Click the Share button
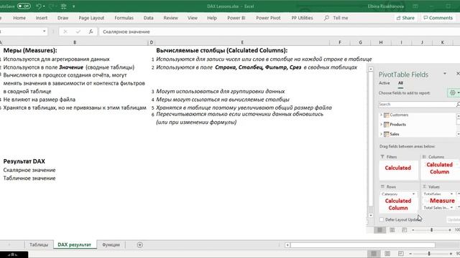The image size is (460, 258). [x=405, y=18]
